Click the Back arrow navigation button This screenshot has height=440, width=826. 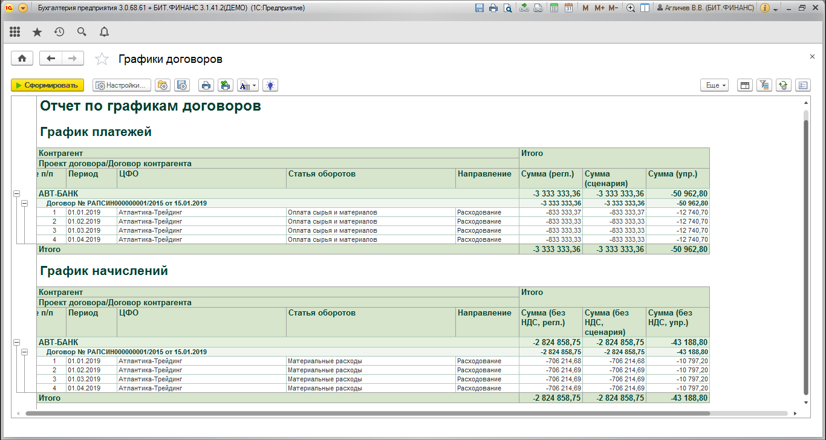coord(51,58)
